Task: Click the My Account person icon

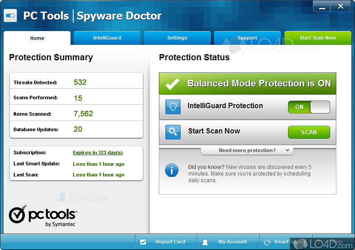Action: point(205,242)
